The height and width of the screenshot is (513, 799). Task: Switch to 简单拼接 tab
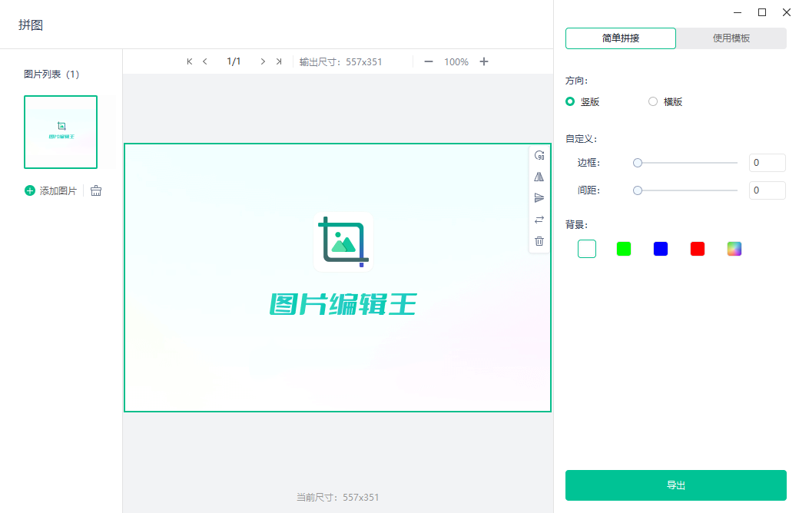(621, 38)
